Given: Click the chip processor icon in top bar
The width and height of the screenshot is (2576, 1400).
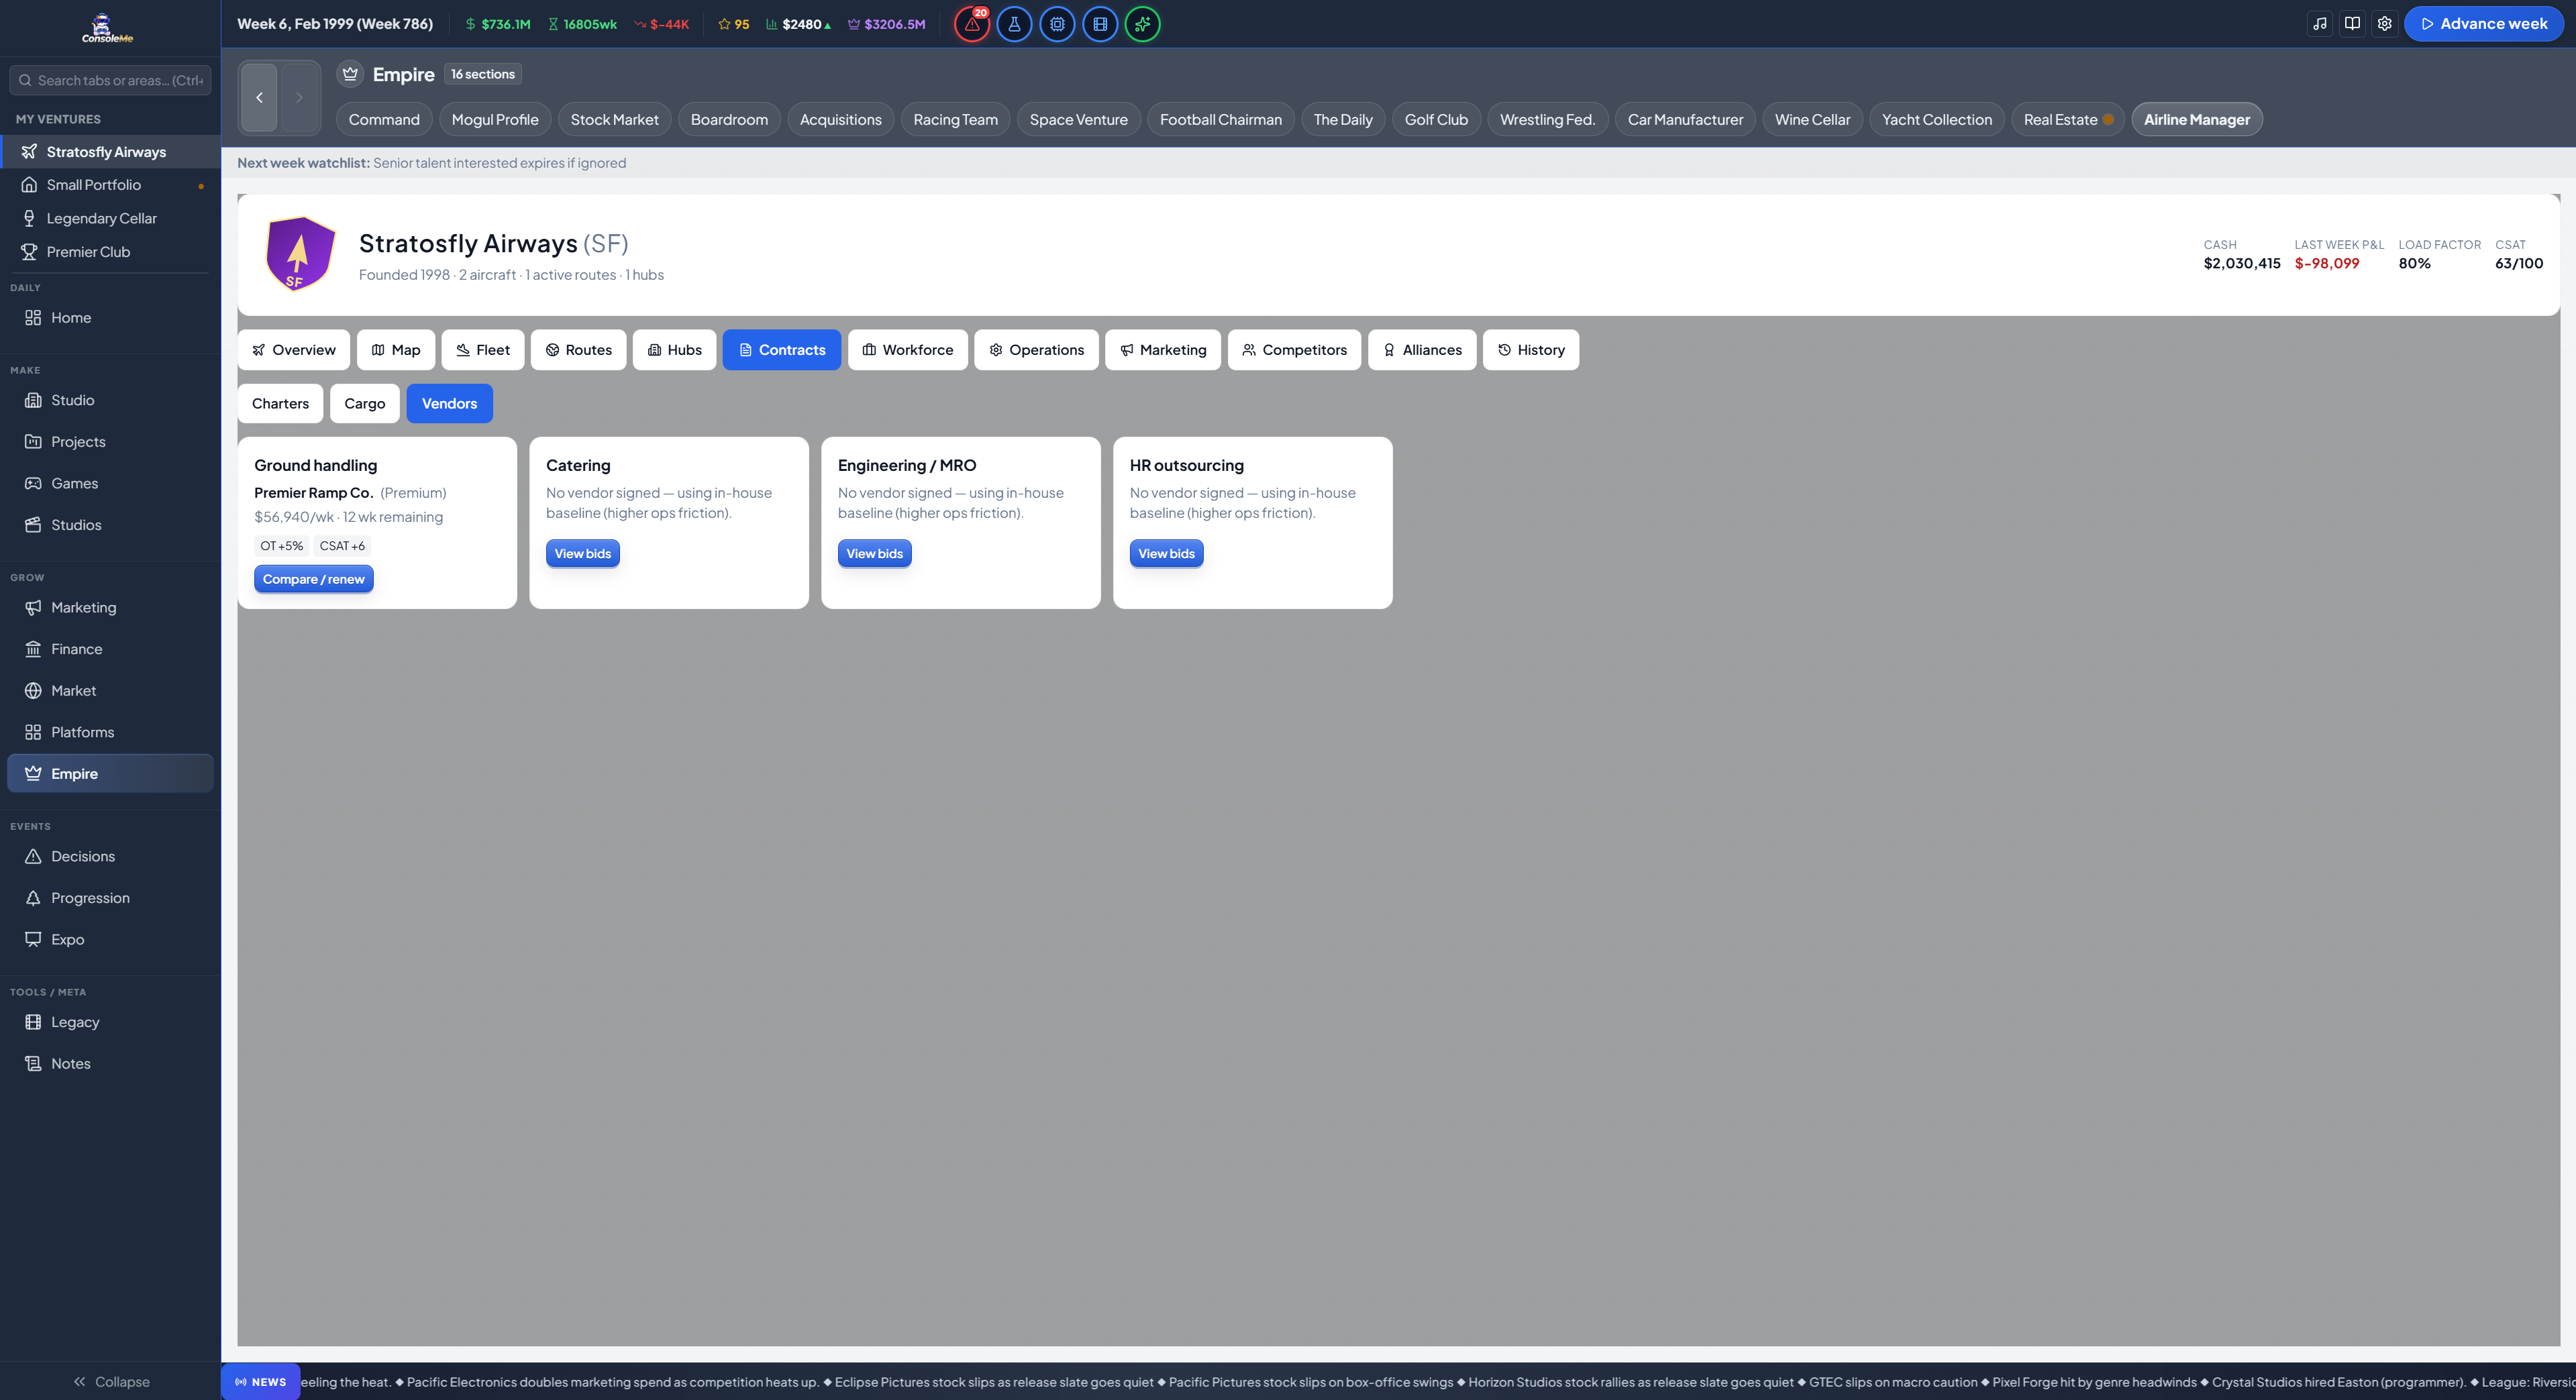Looking at the screenshot, I should pyautogui.click(x=1057, y=24).
